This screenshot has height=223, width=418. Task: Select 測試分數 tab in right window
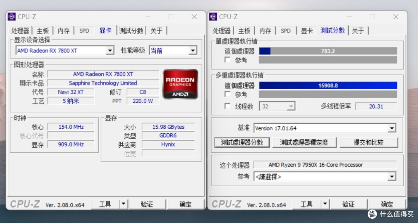pos(333,30)
